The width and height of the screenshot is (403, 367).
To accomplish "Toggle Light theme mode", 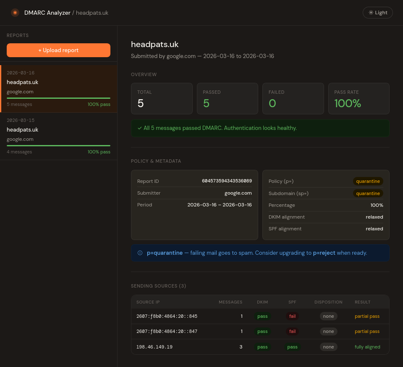I will click(377, 13).
